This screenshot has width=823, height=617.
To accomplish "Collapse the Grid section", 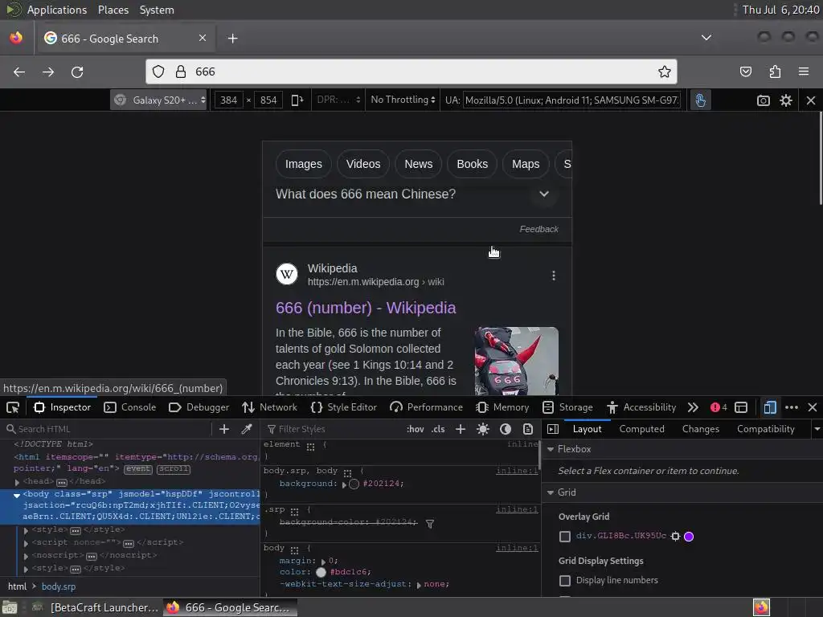I will click(x=551, y=492).
